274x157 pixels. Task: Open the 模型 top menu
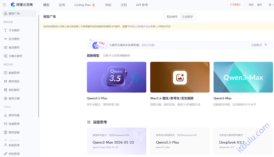[x=46, y=5]
